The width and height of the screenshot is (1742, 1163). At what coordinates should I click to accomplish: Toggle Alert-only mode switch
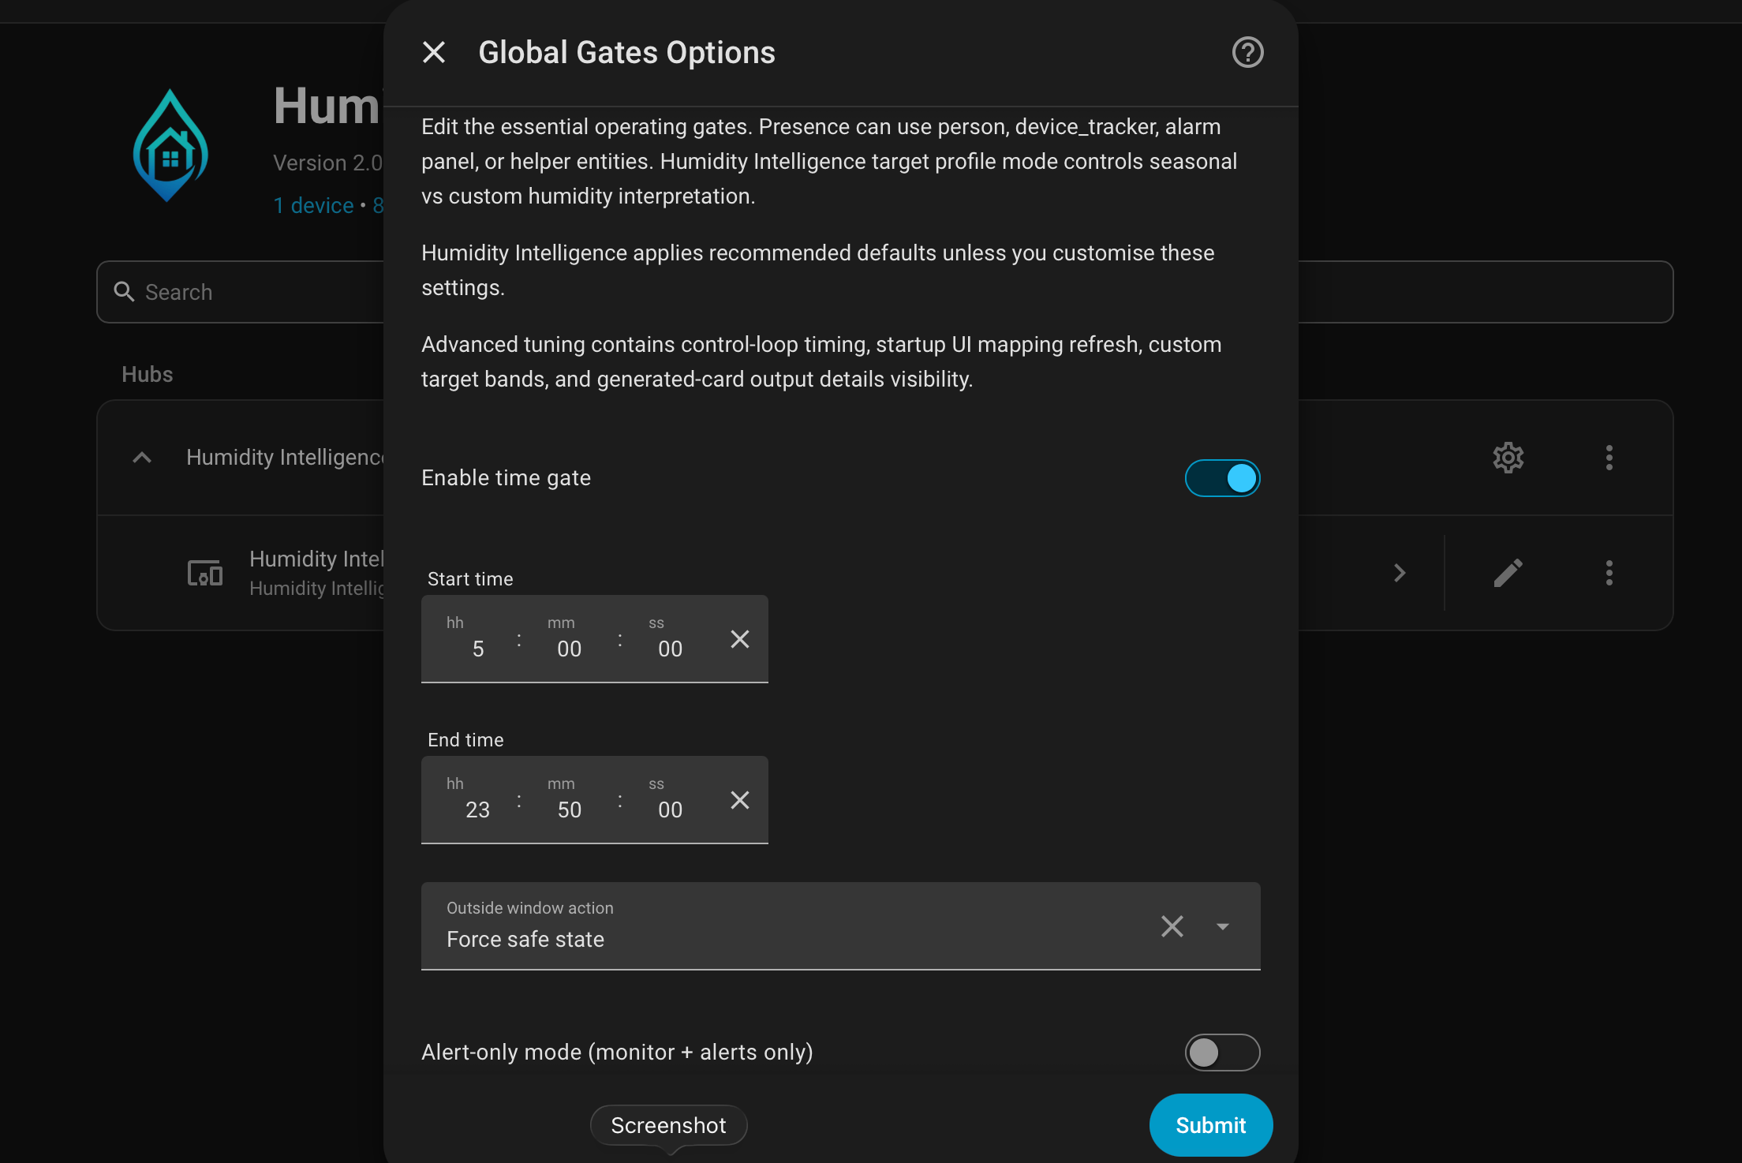1222,1053
